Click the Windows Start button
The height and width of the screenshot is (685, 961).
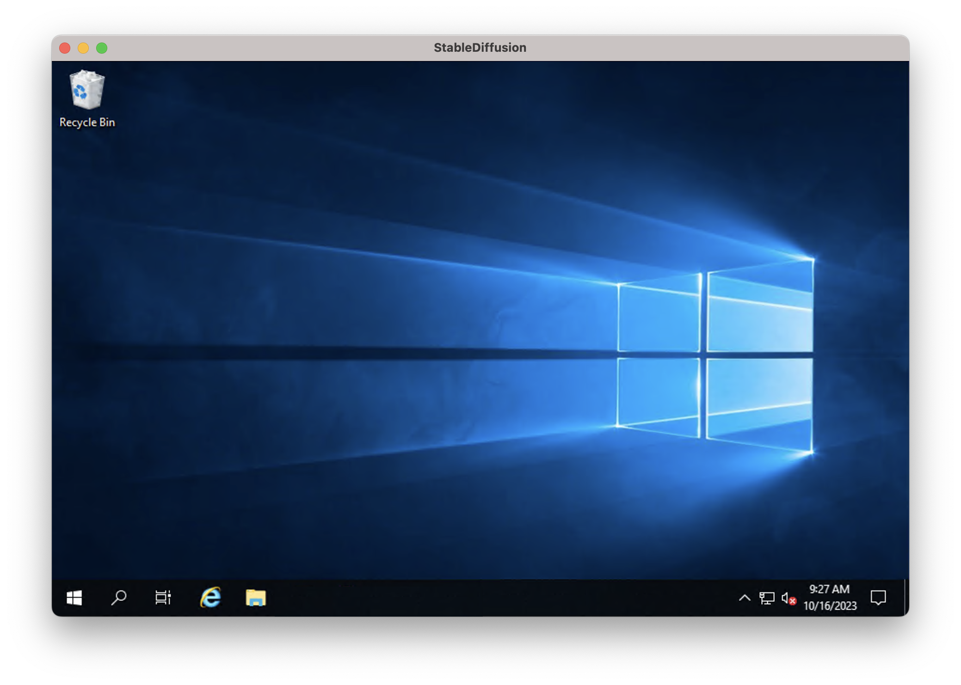coord(74,598)
